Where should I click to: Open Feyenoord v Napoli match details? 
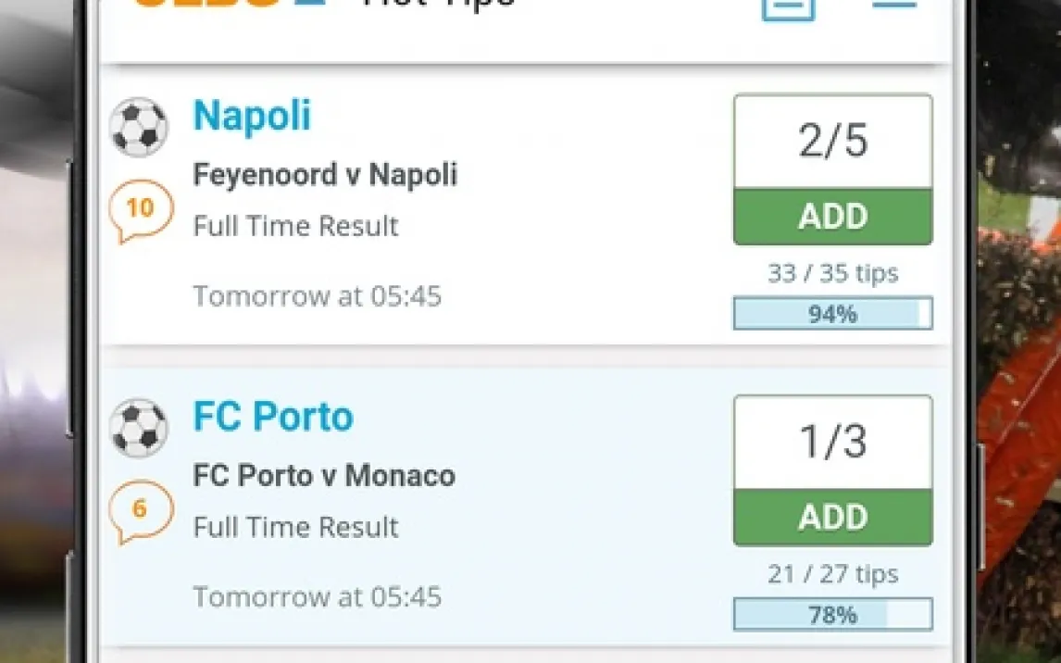325,174
